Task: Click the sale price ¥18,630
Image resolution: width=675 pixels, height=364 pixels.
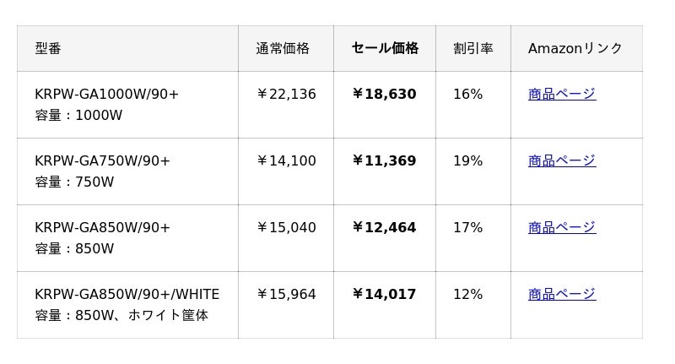Action: [384, 94]
